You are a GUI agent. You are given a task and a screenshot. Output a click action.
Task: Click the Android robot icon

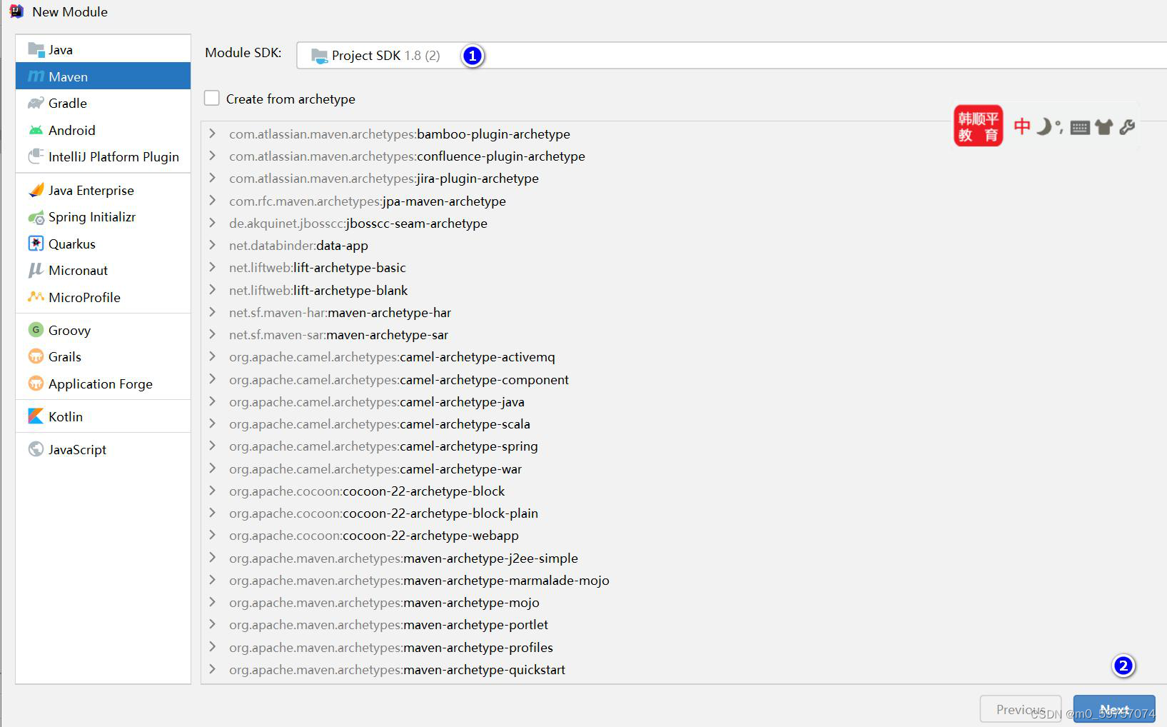36,130
